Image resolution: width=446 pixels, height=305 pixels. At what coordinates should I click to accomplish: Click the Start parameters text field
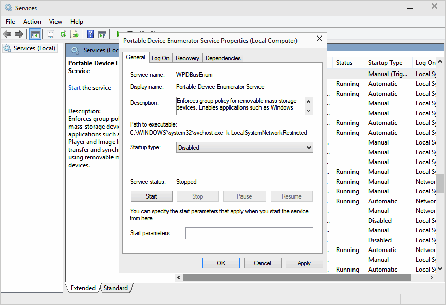click(249, 234)
